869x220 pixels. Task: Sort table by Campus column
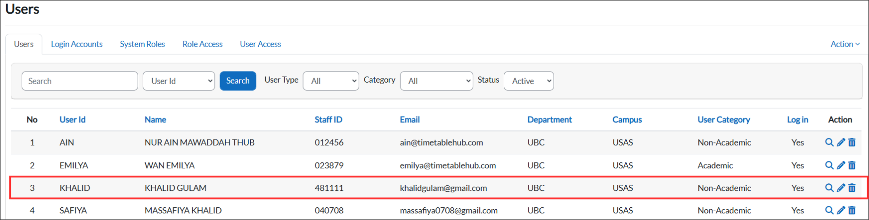pyautogui.click(x=627, y=119)
